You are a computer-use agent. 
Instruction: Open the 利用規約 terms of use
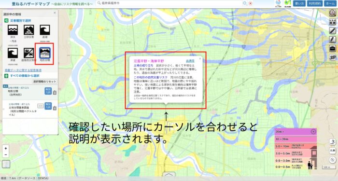[315, 3]
